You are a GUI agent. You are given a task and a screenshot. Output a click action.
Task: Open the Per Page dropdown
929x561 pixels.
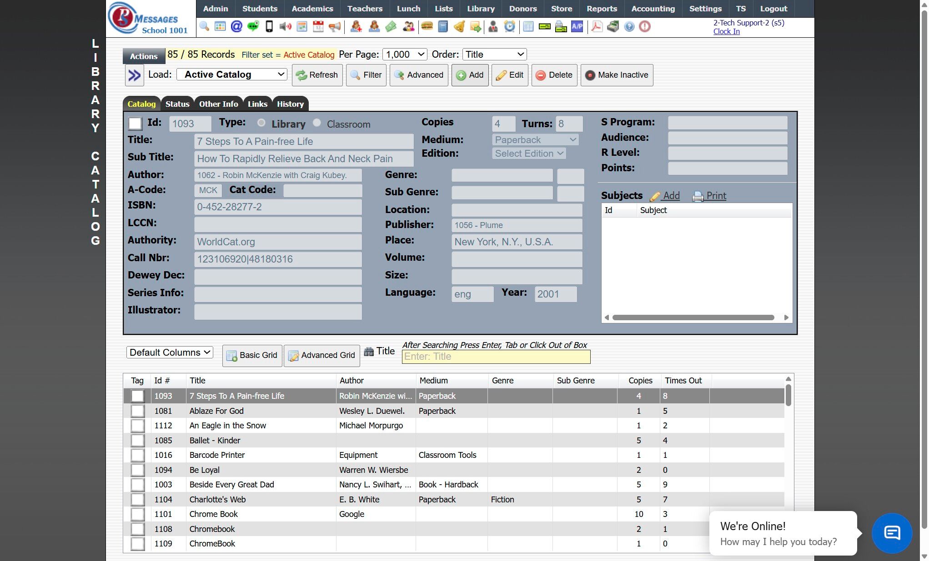[404, 55]
